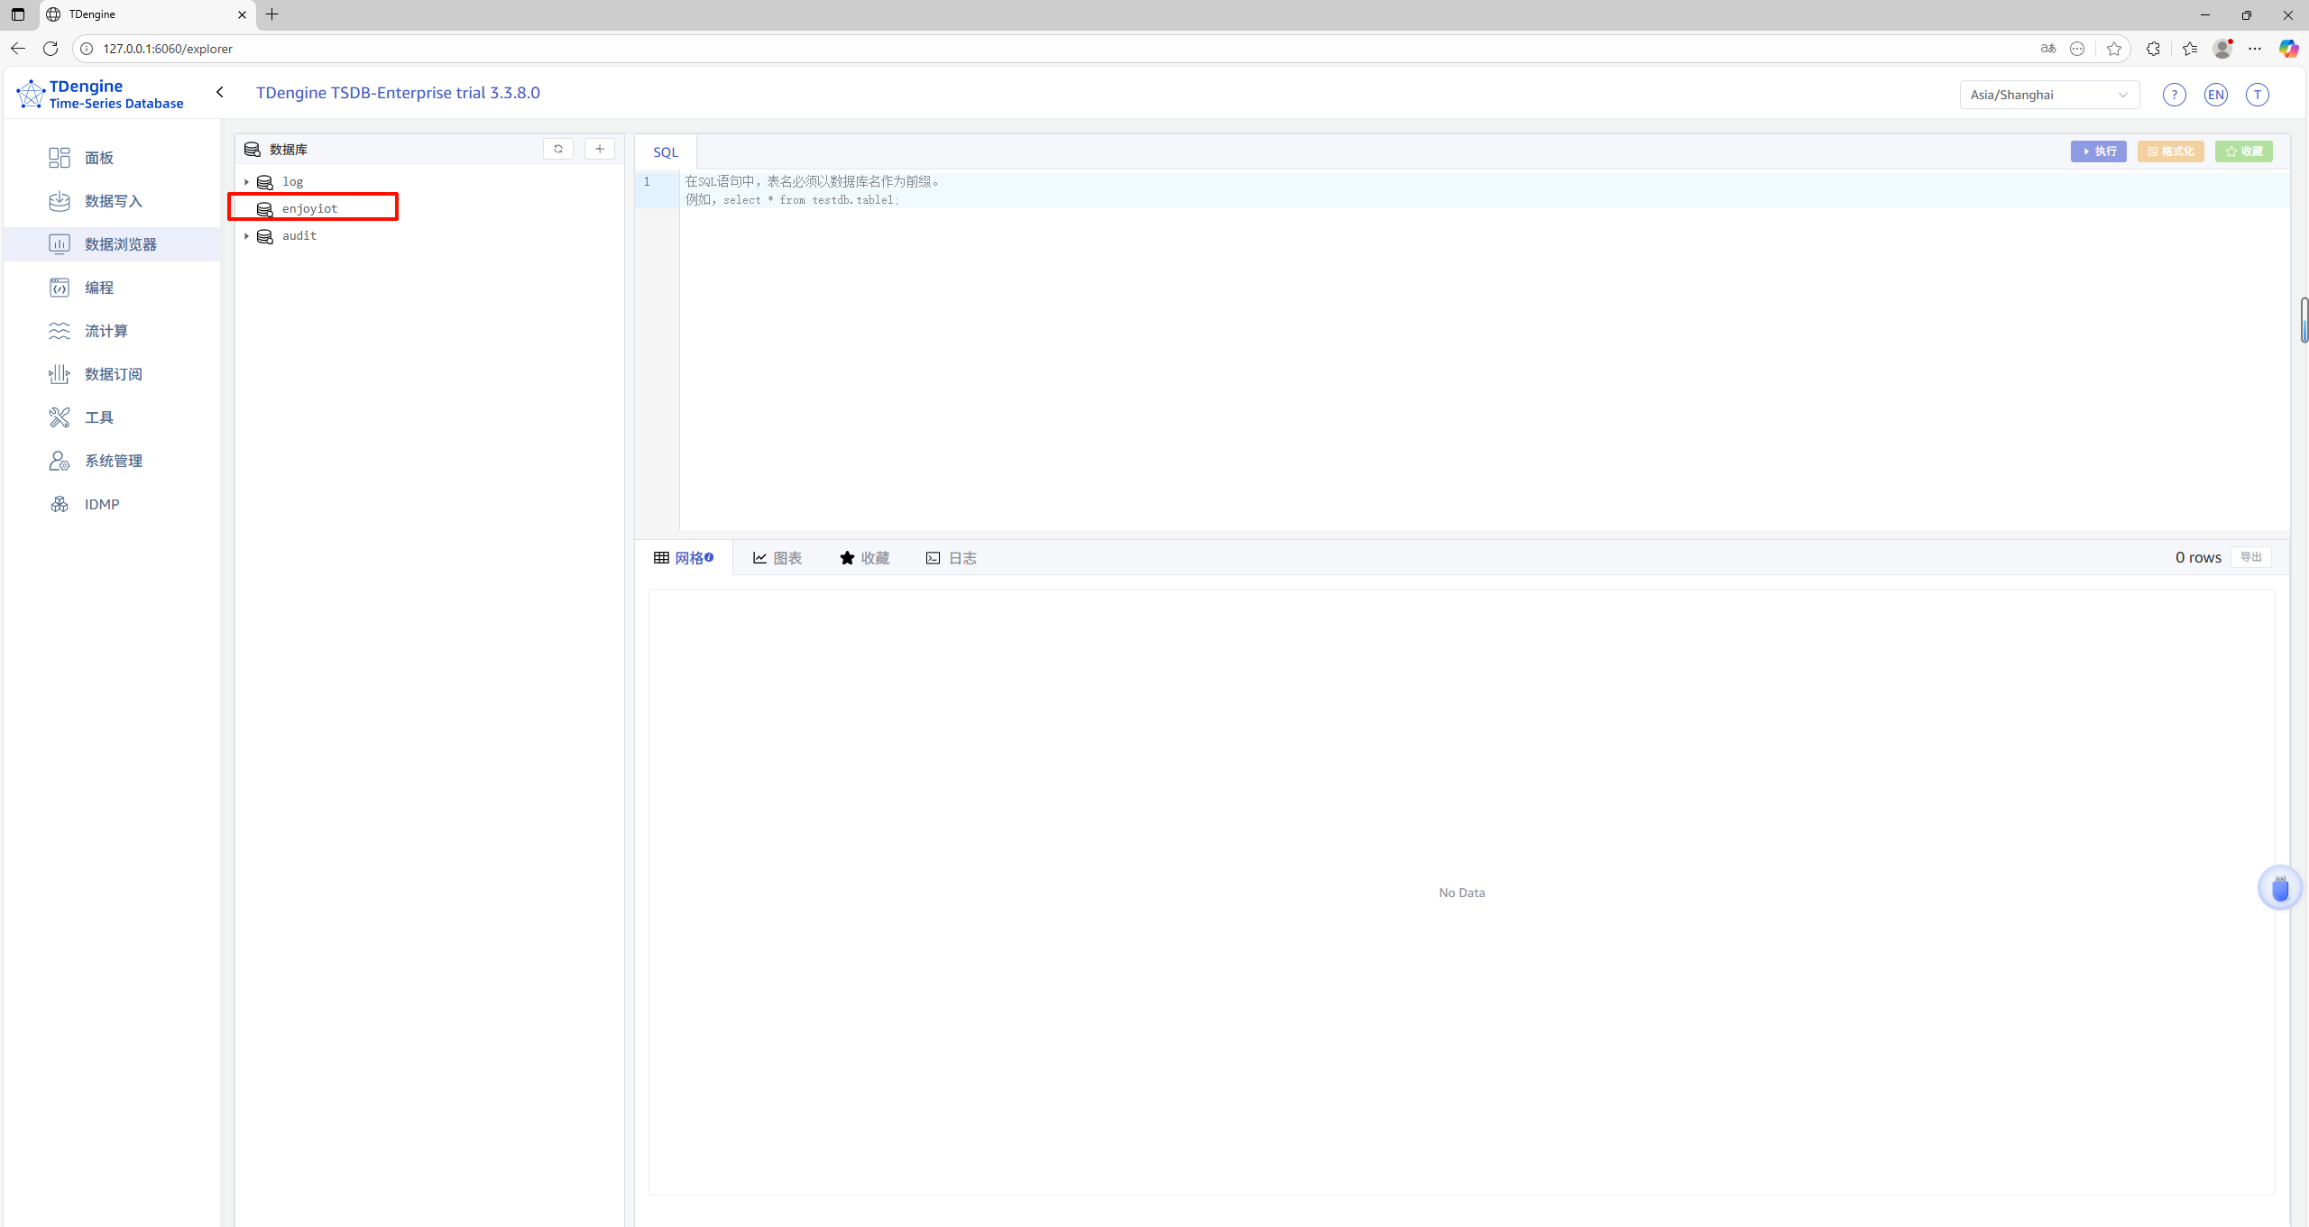Switch to the 日志 log tab

coord(952,558)
